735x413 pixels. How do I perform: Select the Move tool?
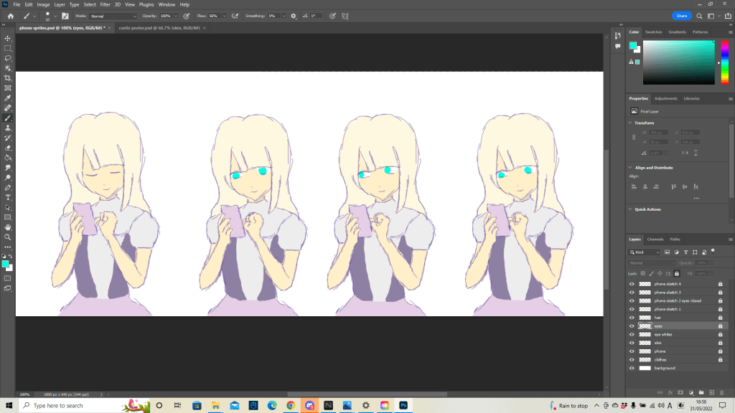pos(8,38)
